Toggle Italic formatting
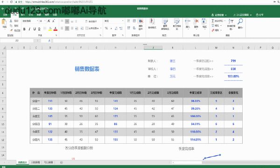 click(x=29, y=29)
